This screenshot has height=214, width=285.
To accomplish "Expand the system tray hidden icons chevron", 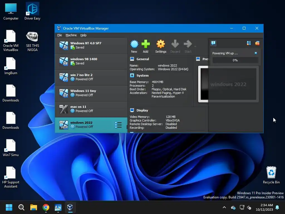I will pos(224,207).
